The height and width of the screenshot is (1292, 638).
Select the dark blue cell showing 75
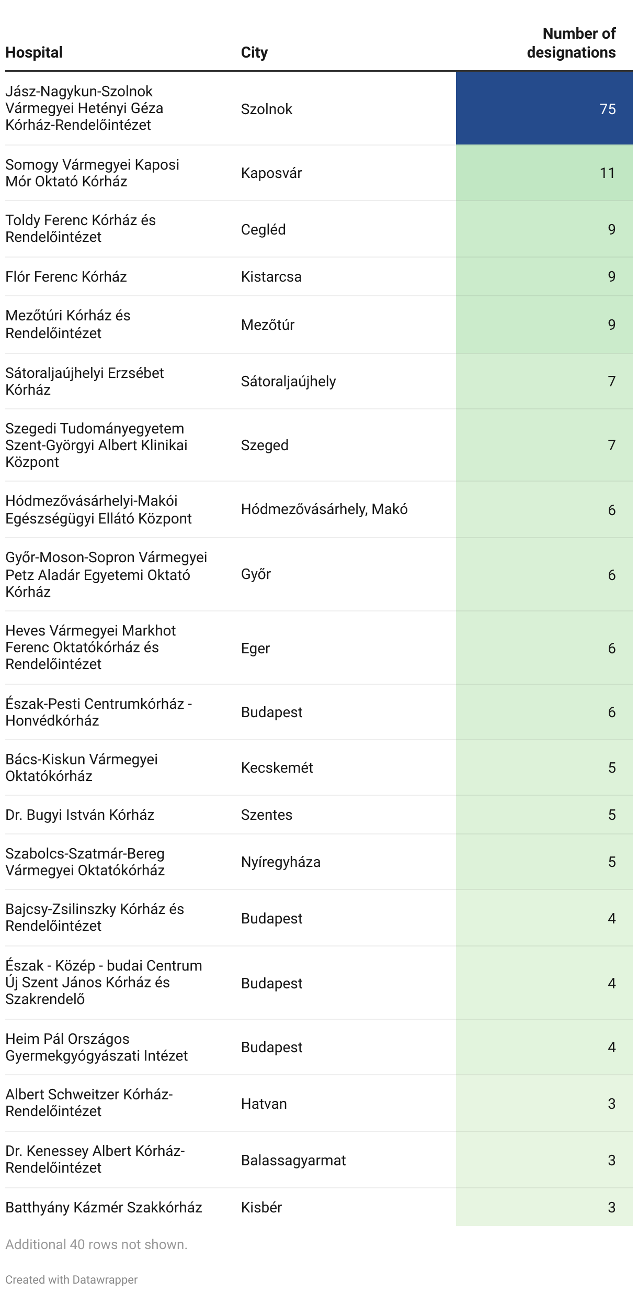(544, 109)
